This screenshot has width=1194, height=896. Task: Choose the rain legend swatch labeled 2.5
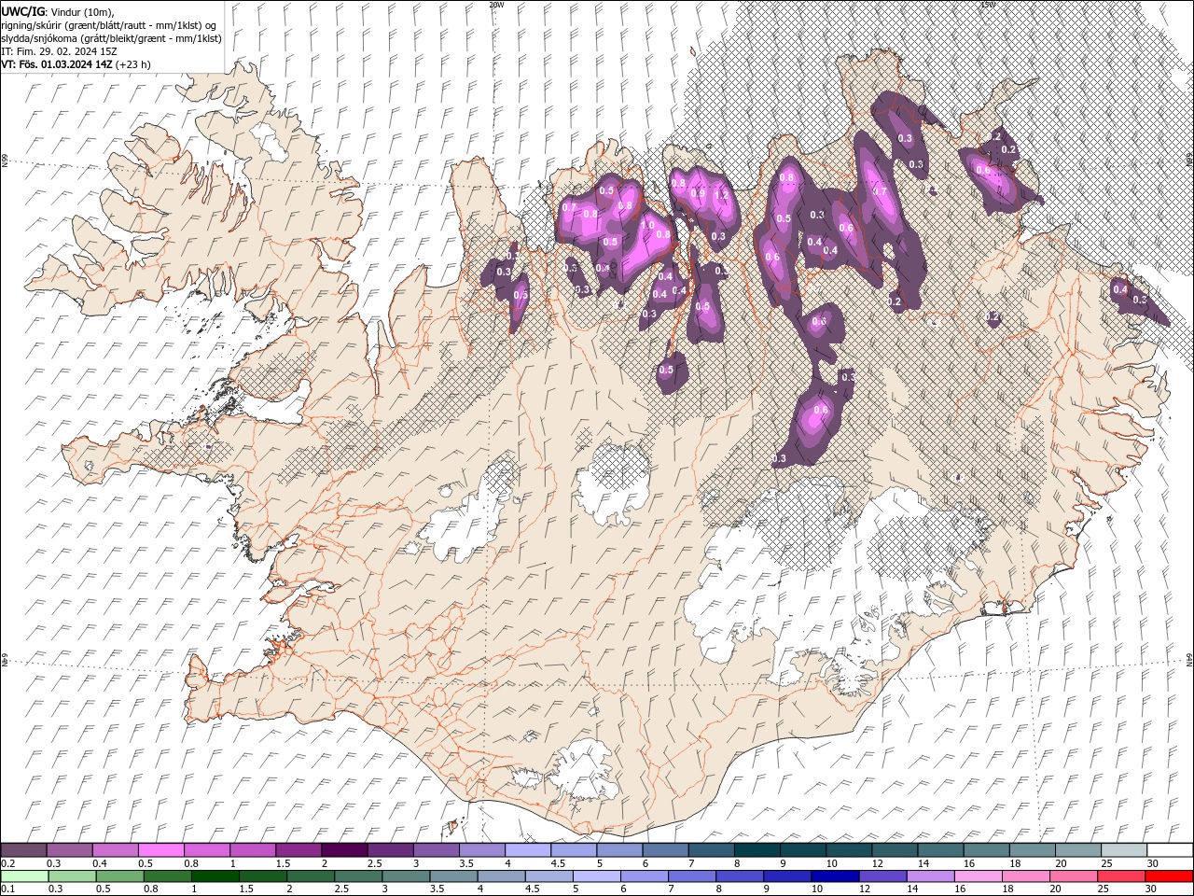tap(358, 876)
